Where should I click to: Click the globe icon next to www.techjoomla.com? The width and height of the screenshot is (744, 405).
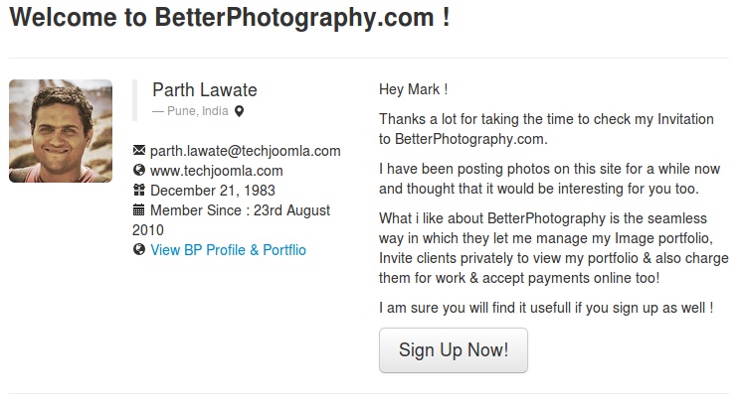coord(138,171)
